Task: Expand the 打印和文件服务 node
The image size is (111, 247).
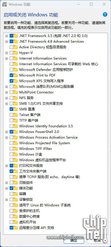Action: 6,166
